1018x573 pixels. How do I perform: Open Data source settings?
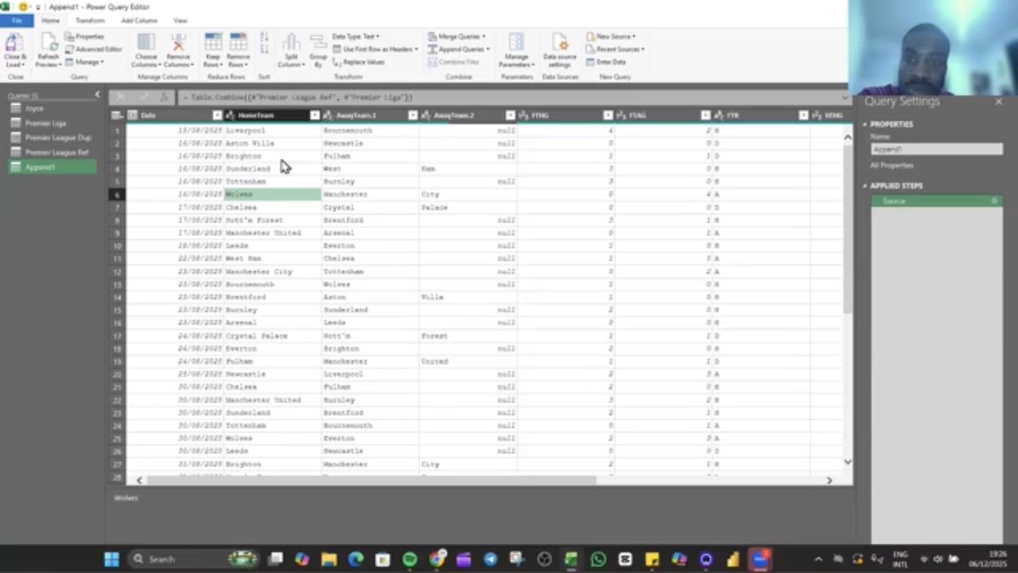(x=560, y=51)
